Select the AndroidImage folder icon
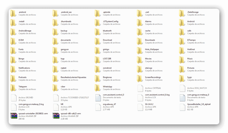 (x=13, y=32)
